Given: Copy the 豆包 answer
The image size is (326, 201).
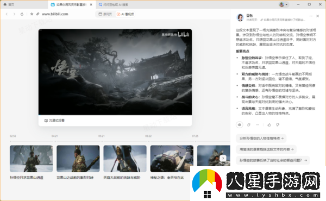Looking at the screenshot, I should click(x=248, y=125).
